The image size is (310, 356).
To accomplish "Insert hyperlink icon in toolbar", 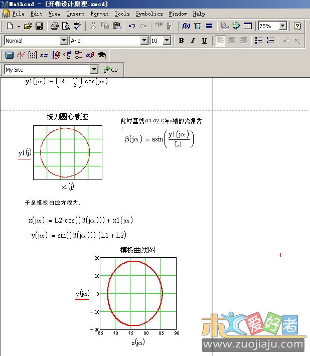I will [x=225, y=26].
